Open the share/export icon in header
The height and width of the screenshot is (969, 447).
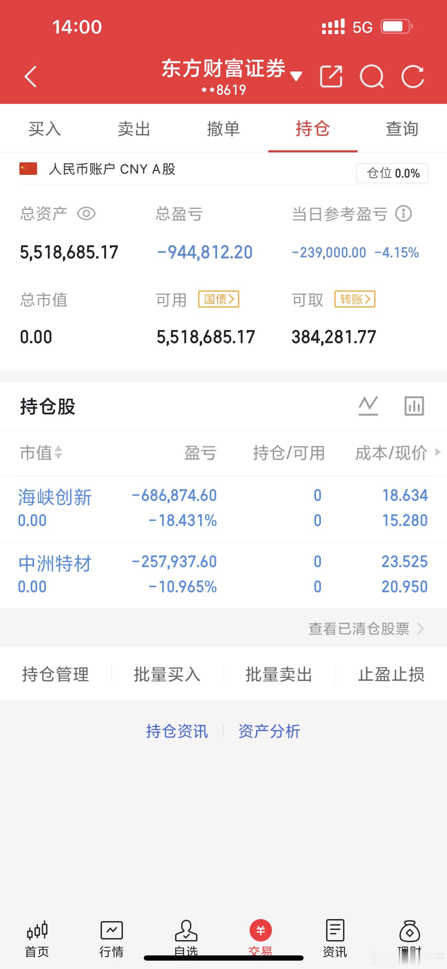pos(331,77)
